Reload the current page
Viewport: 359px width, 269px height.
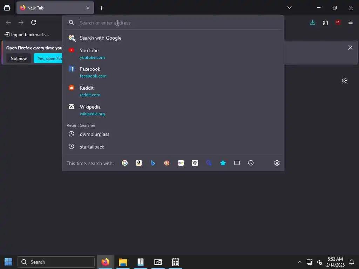tap(34, 22)
